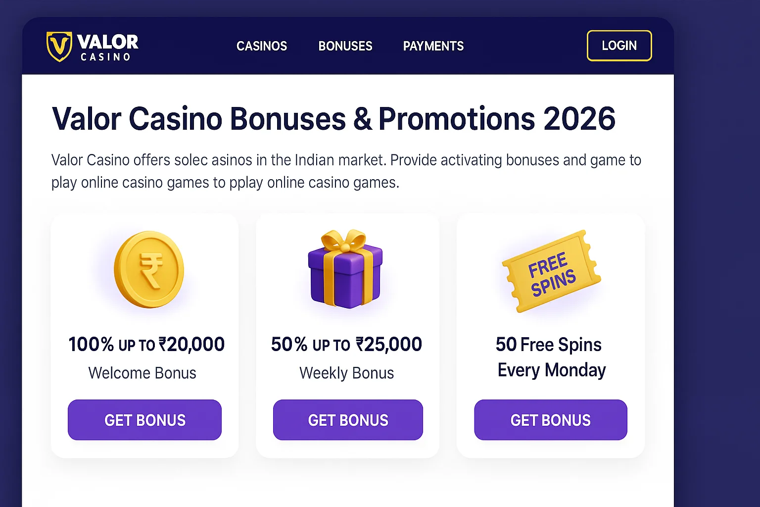
Task: Click the intro paragraph about Indian market
Action: pyautogui.click(x=346, y=171)
